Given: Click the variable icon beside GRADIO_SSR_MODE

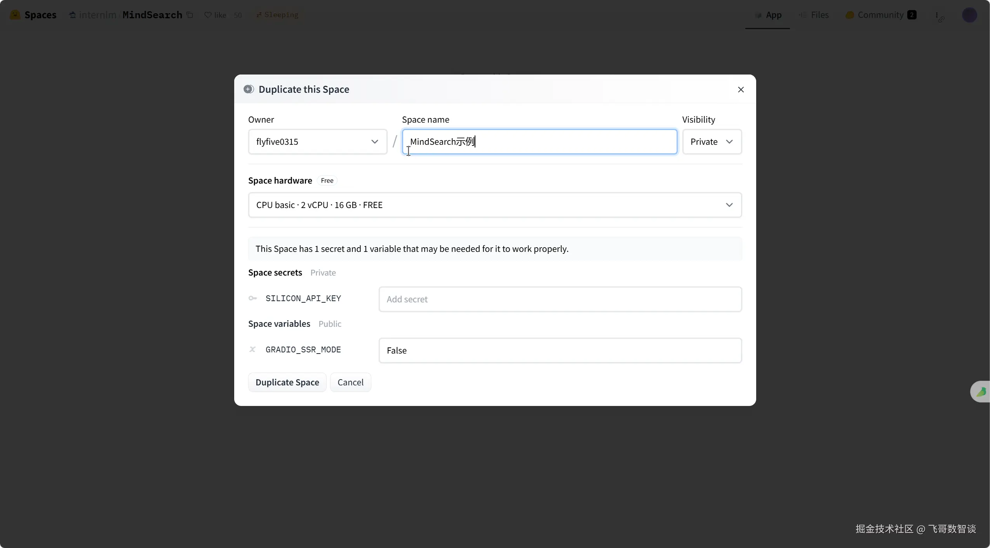Looking at the screenshot, I should pyautogui.click(x=252, y=349).
